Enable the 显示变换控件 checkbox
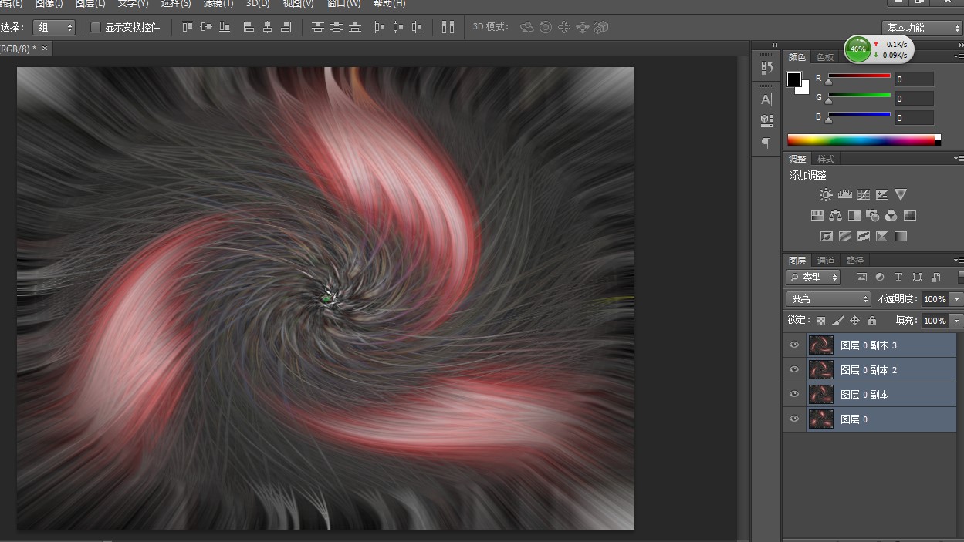The width and height of the screenshot is (964, 542). click(96, 27)
